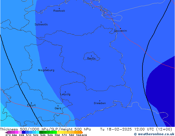
Task: Click the Dresden city marker dot
Action: coord(100,101)
